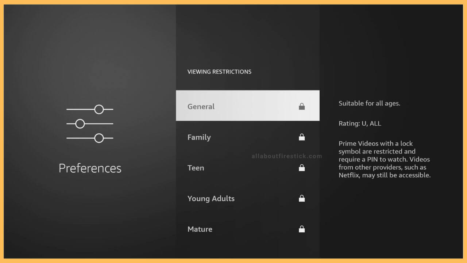Choose the Young Adults option

211,199
